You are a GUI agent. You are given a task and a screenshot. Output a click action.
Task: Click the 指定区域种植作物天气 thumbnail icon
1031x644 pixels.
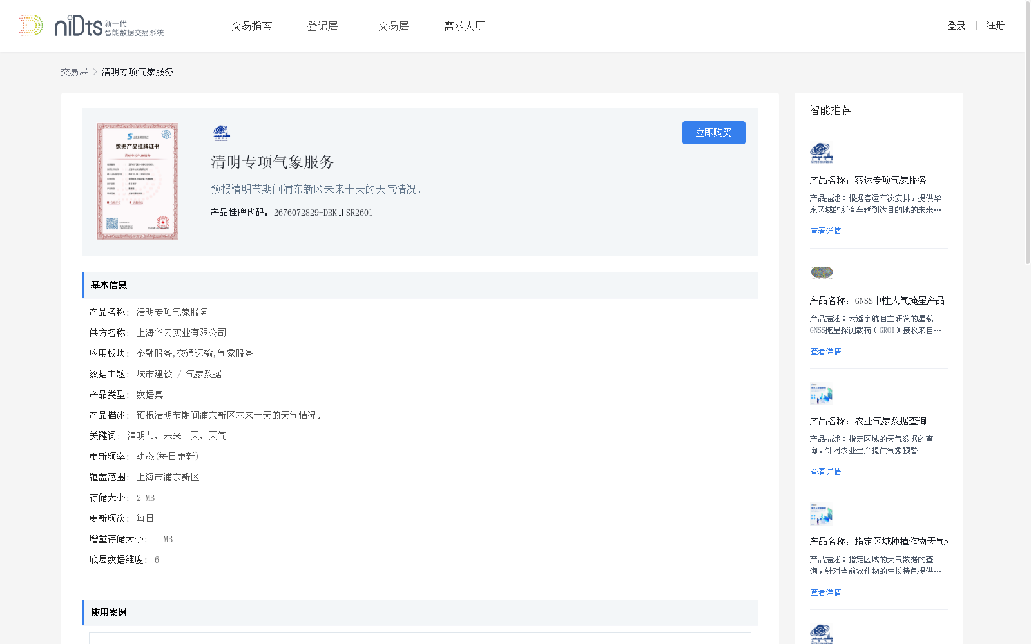(822, 514)
